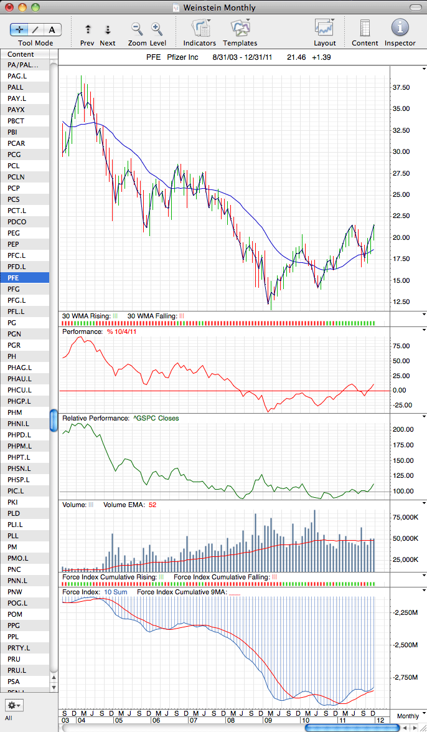Select PFE in the symbol list

25,277
